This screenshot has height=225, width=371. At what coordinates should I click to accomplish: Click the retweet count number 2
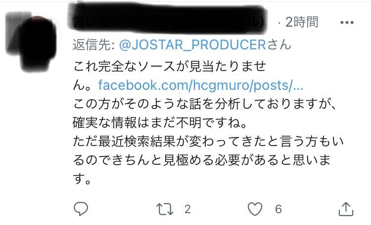pos(187,209)
